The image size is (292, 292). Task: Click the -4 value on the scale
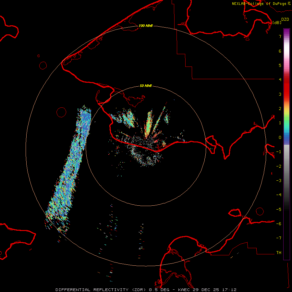click(279, 195)
